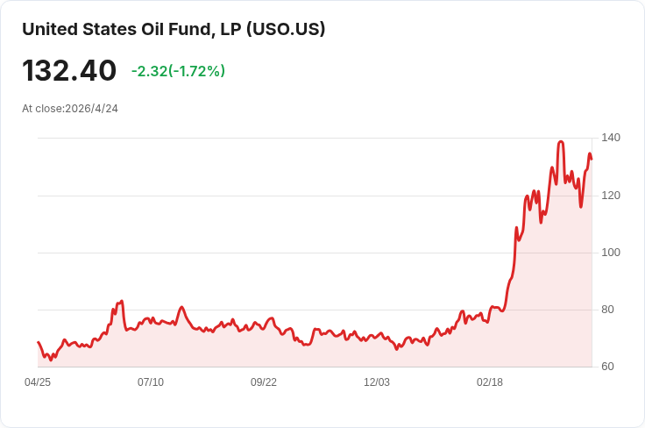Click the 02/18 date axis label
The width and height of the screenshot is (645, 428).
[x=490, y=382]
